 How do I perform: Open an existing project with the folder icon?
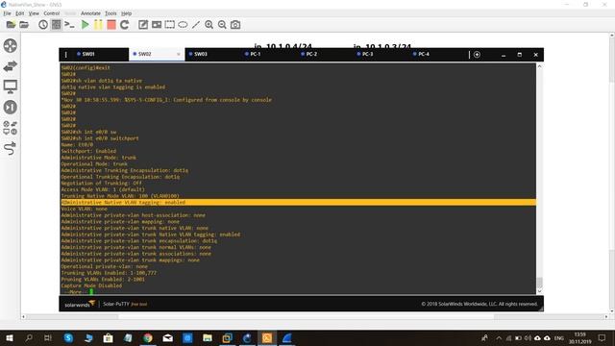point(24,25)
